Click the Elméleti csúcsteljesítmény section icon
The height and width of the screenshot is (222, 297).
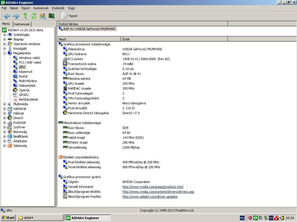click(x=60, y=157)
